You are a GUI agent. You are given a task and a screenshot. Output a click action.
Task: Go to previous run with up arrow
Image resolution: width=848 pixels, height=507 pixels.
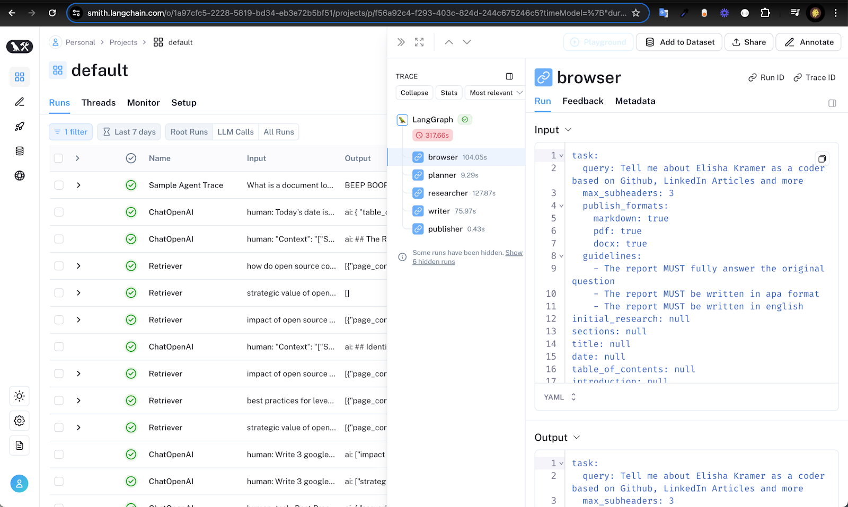point(449,42)
